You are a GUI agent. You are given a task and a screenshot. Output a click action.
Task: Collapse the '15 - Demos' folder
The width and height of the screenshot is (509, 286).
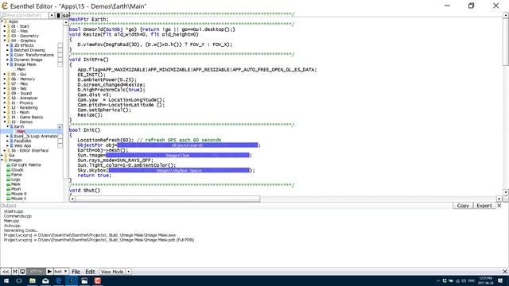tap(5, 122)
